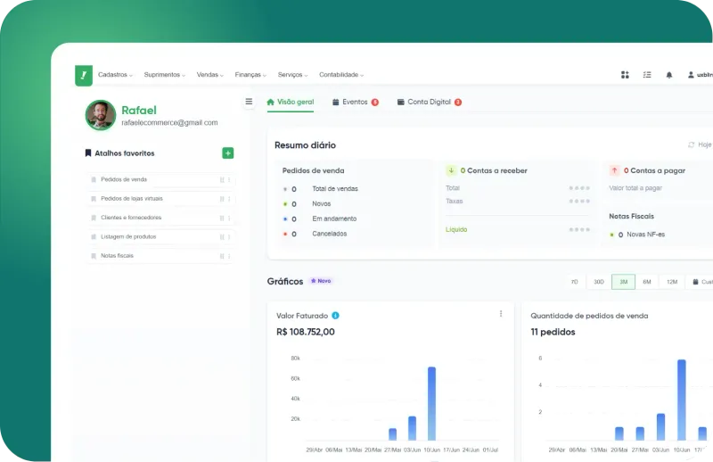Expand the Vendas menu
The image size is (713, 462).
(x=209, y=75)
